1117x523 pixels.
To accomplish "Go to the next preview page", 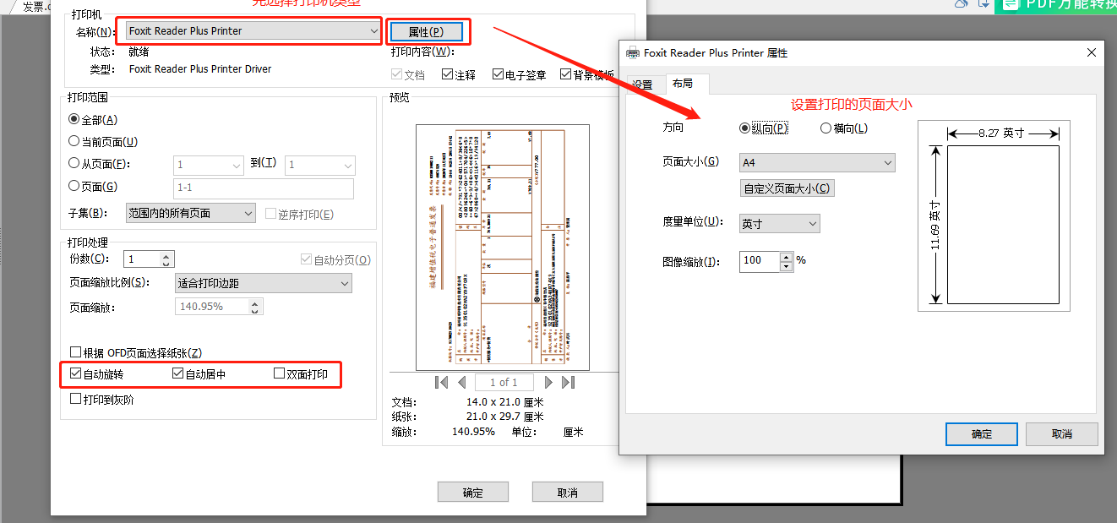I will 548,382.
